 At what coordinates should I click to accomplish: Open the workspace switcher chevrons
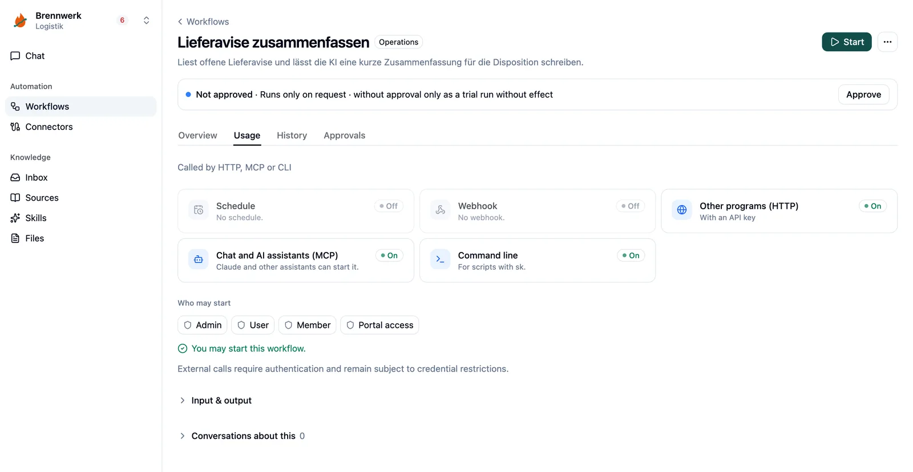pyautogui.click(x=147, y=21)
